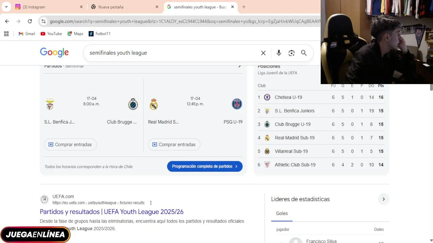The height and width of the screenshot is (243, 433).
Task: Select S.L. Benfica Juniors standings row
Action: [321, 111]
